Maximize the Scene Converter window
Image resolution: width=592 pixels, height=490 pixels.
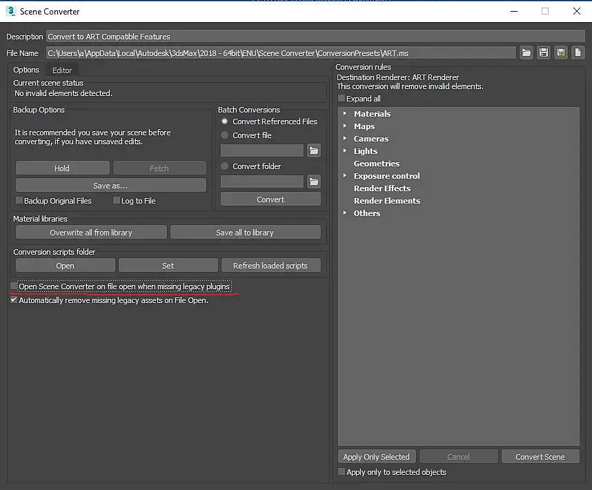pyautogui.click(x=545, y=11)
